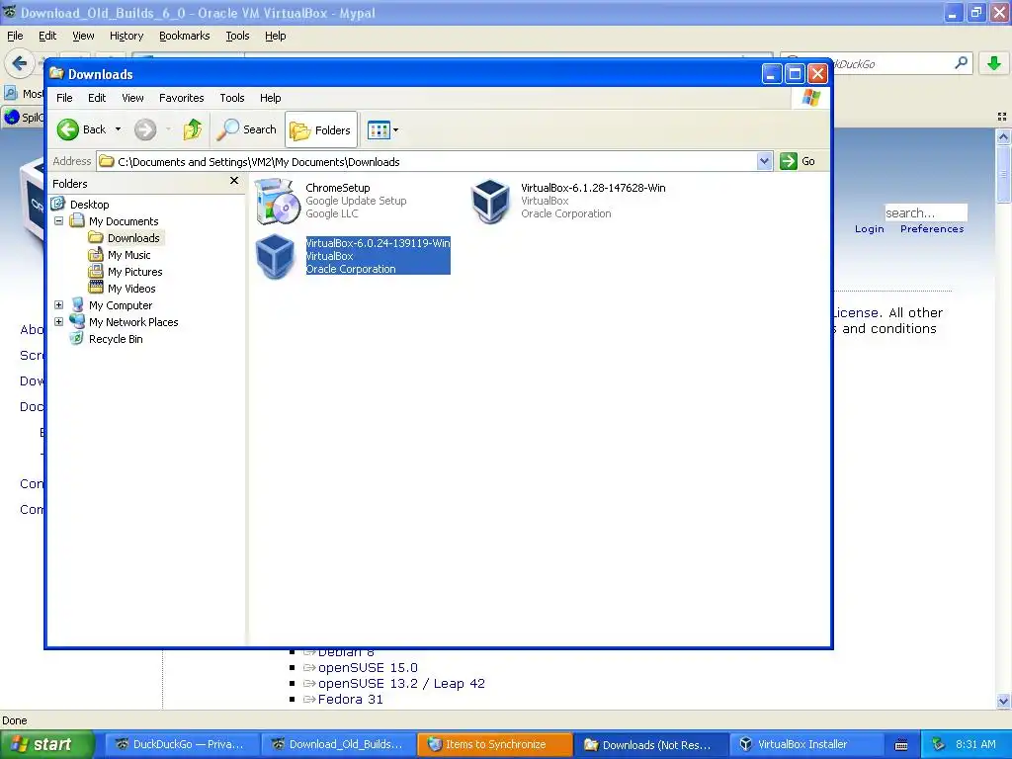The image size is (1012, 759).
Task: Open Mypal browser History menu
Action: (126, 37)
